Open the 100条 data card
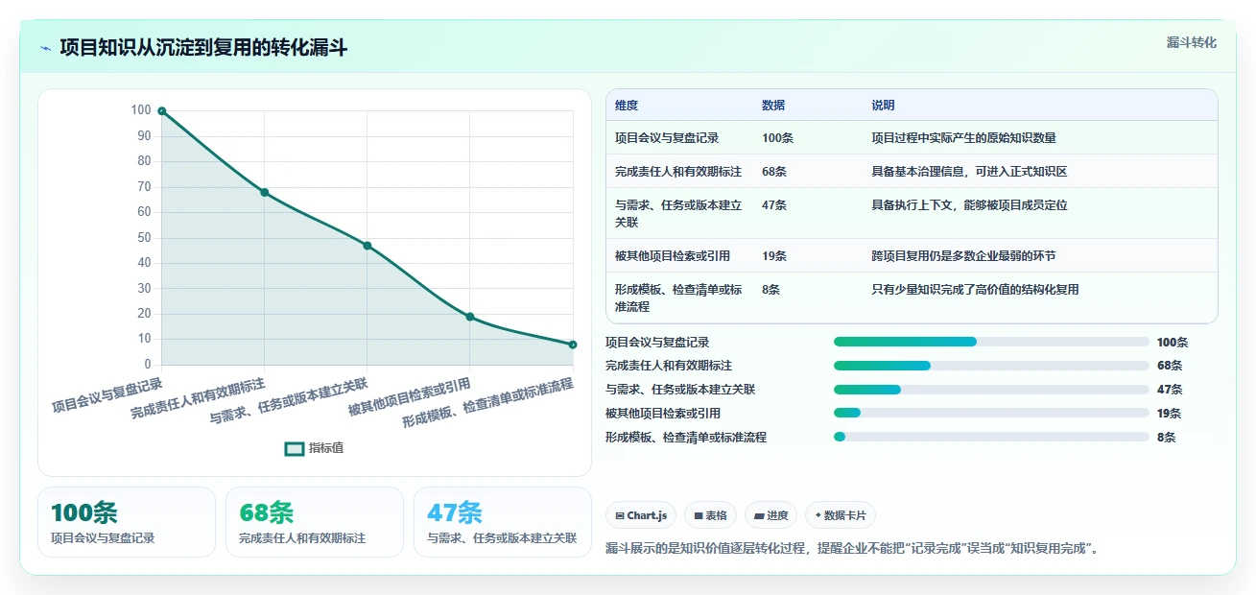1256x595 pixels. click(127, 522)
